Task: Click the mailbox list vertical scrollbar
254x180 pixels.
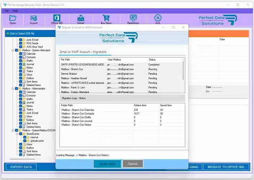Action: tap(183, 71)
